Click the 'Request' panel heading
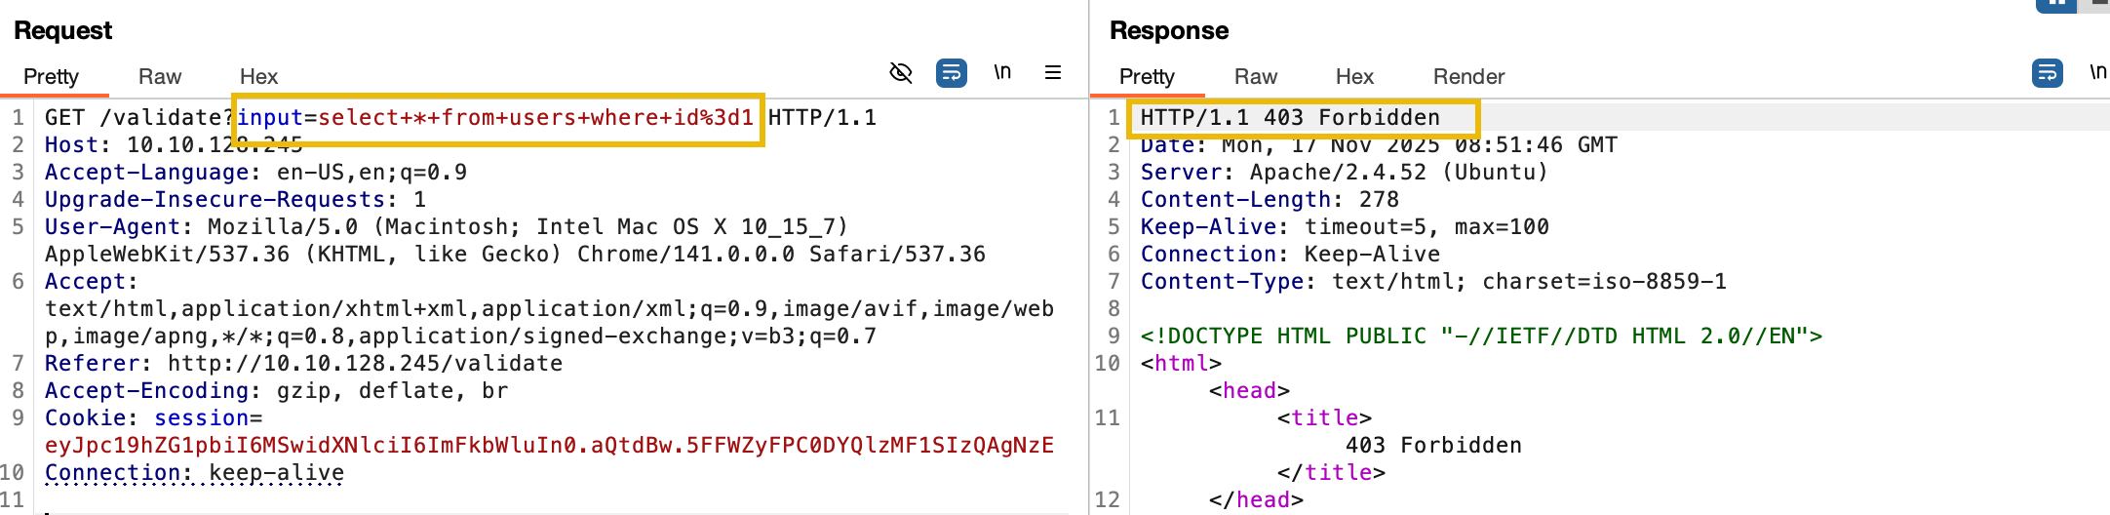The height and width of the screenshot is (515, 2110). pos(62,30)
